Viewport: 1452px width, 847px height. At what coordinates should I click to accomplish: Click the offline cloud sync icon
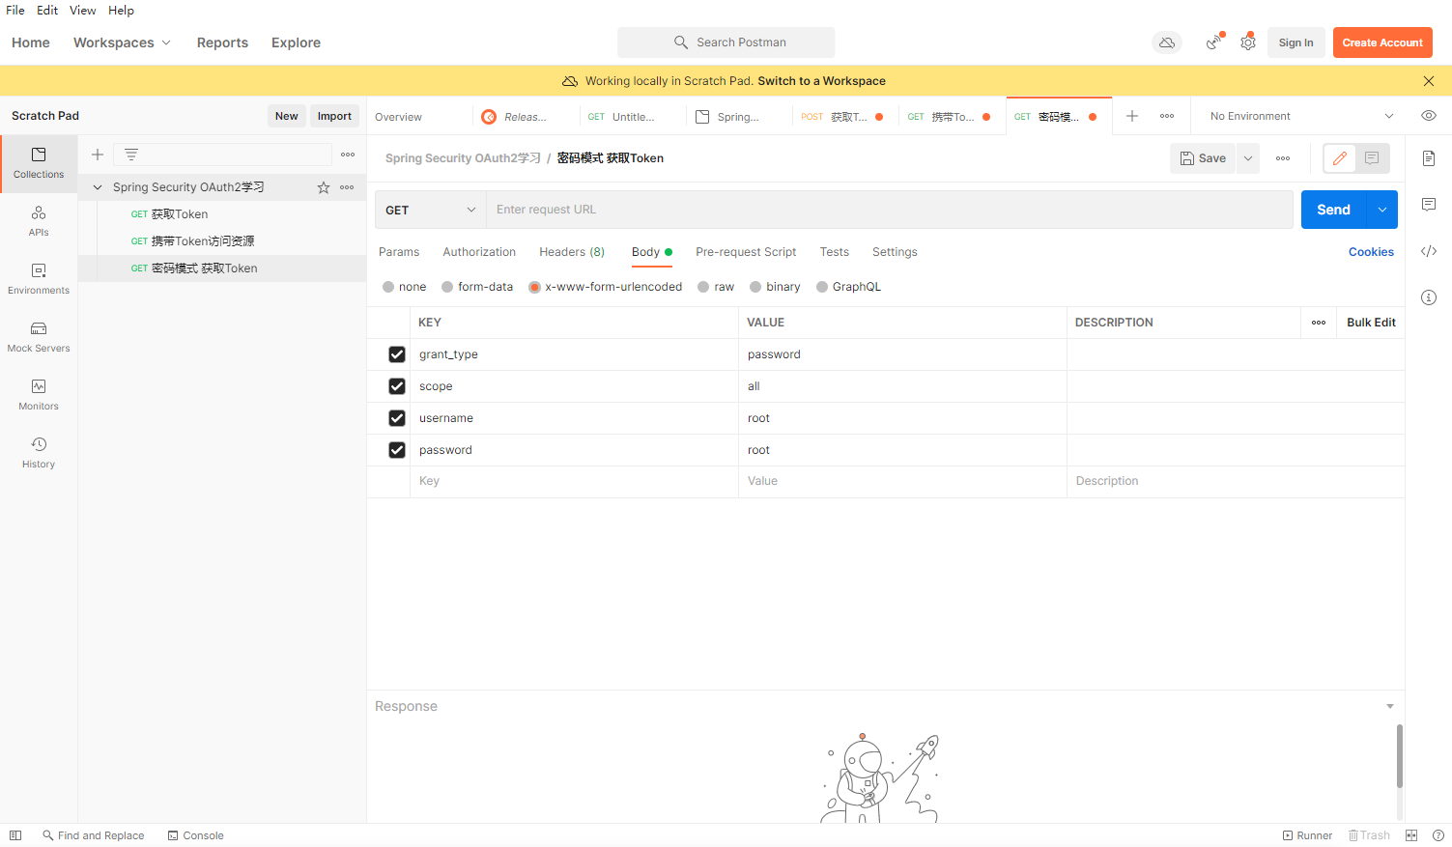pyautogui.click(x=1167, y=42)
